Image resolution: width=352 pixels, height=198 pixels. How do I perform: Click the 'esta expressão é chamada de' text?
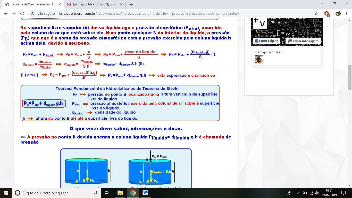click(186, 76)
